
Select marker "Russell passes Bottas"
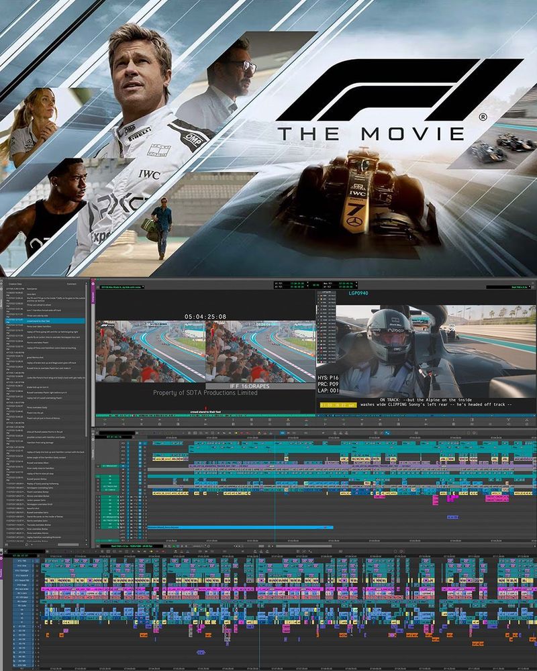[x=45, y=479]
